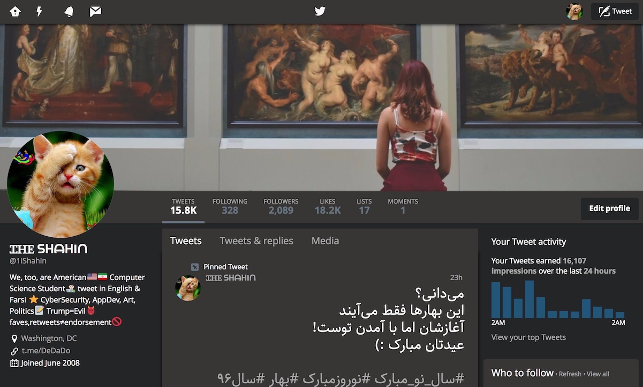
Task: Open Followers 2,089 list
Action: (x=281, y=206)
